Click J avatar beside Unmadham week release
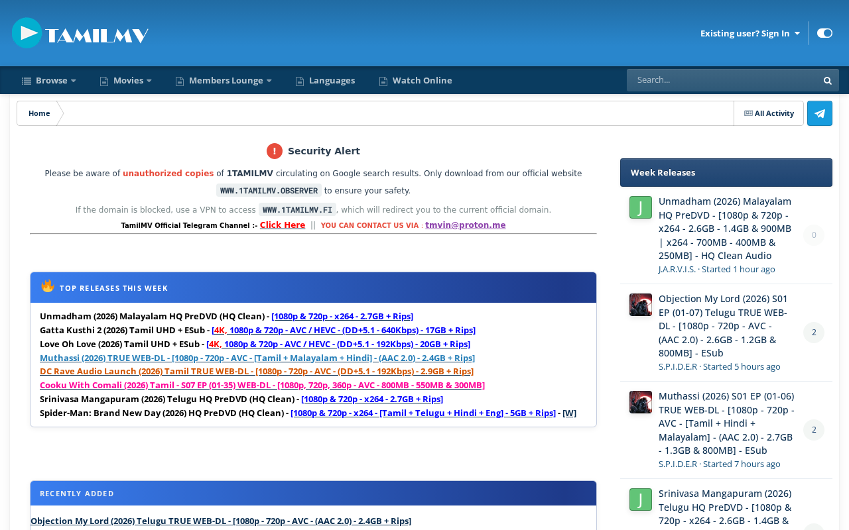Image resolution: width=849 pixels, height=530 pixels. point(641,207)
